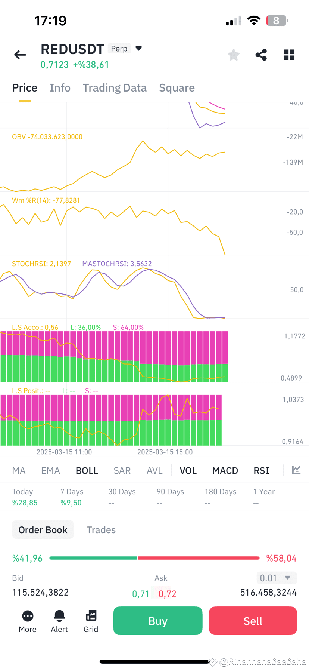This screenshot has width=309, height=670.
Task: Toggle the BOLL indicator
Action: 87,471
